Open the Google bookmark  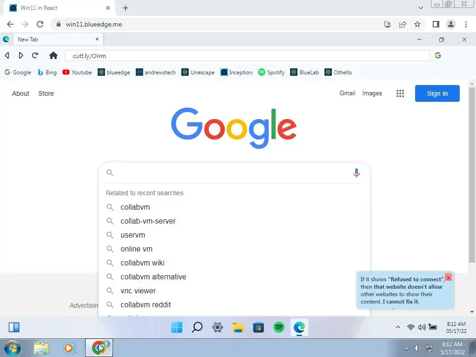(18, 72)
